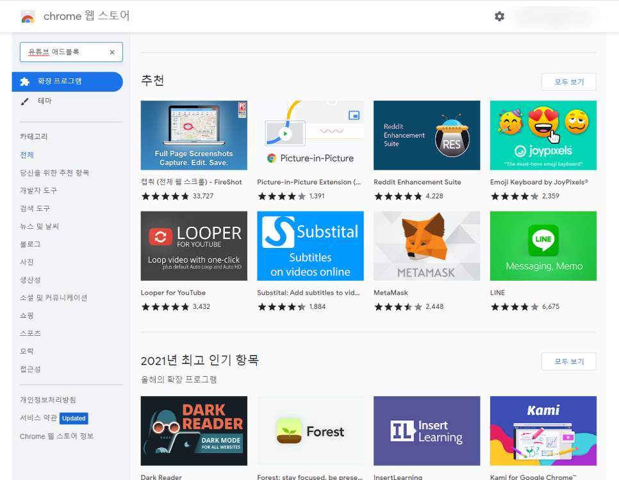The height and width of the screenshot is (480, 619).
Task: Click the Substital: Add subtitles title
Action: tap(308, 292)
